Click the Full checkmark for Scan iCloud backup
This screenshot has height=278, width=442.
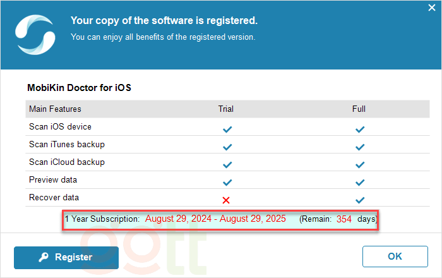pyautogui.click(x=359, y=164)
